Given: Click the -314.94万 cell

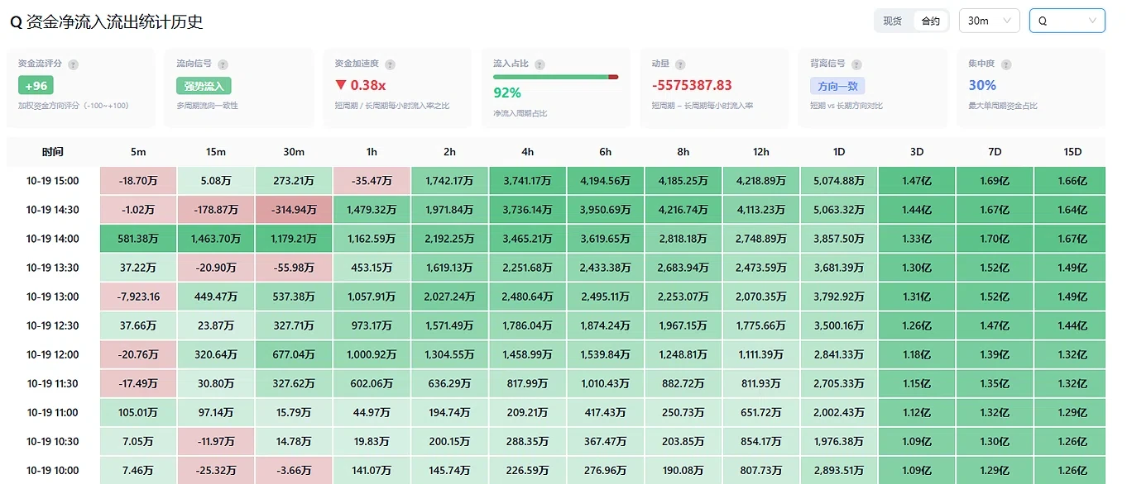Looking at the screenshot, I should (294, 210).
